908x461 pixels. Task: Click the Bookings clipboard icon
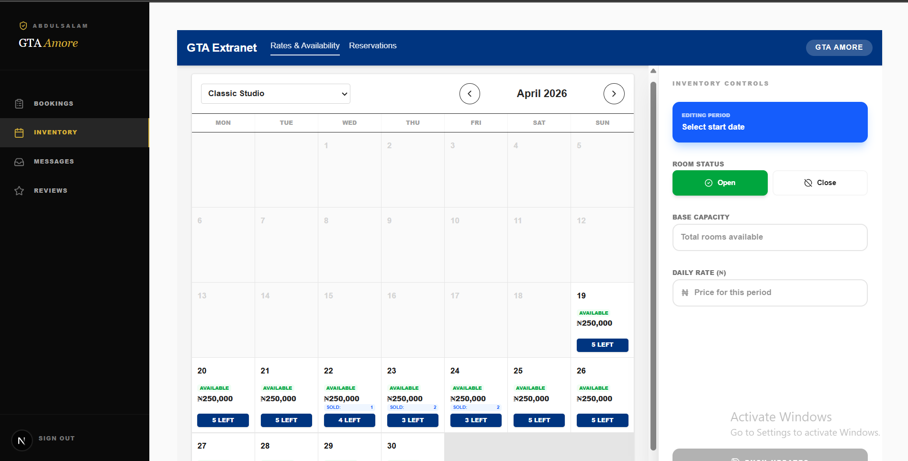coord(19,104)
